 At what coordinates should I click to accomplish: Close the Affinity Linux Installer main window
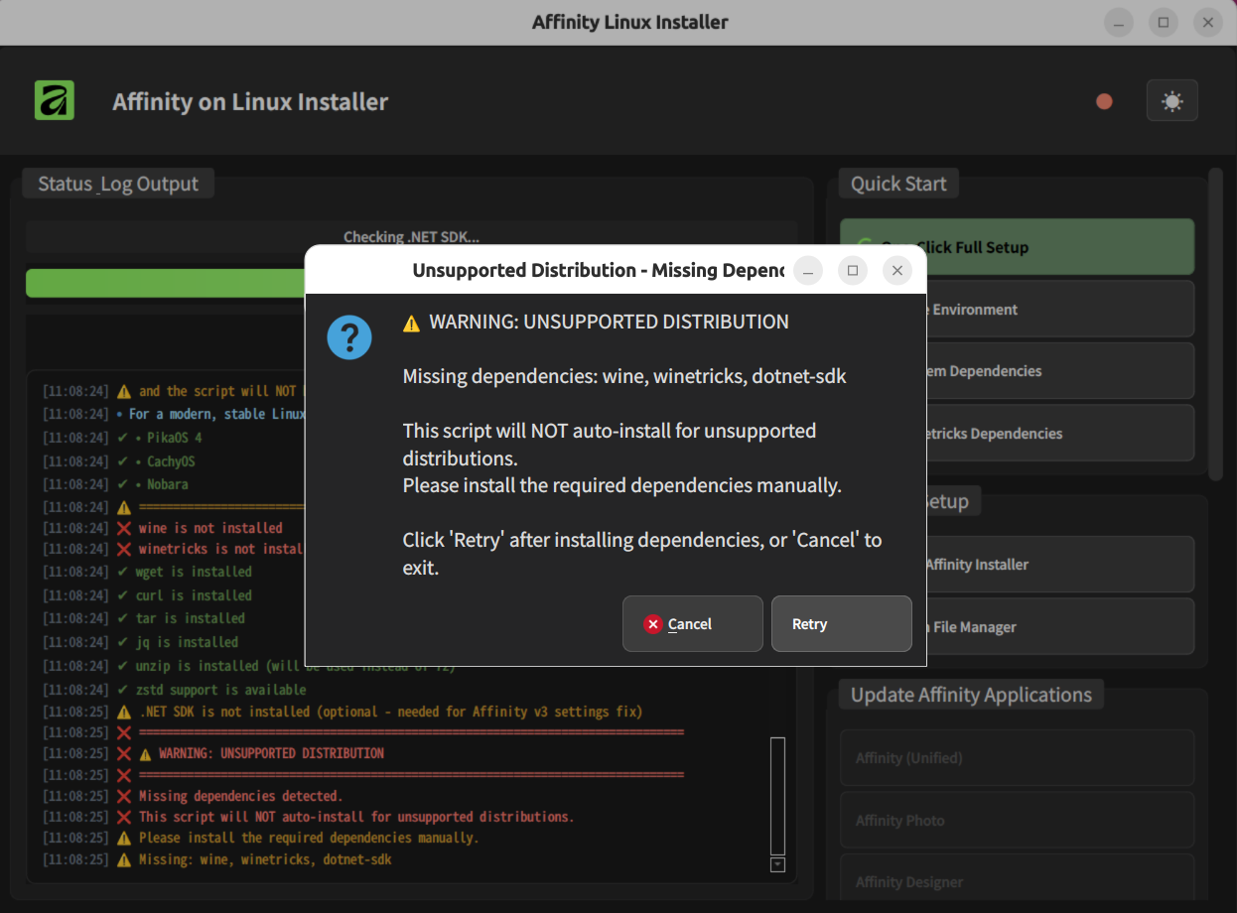point(1207,22)
